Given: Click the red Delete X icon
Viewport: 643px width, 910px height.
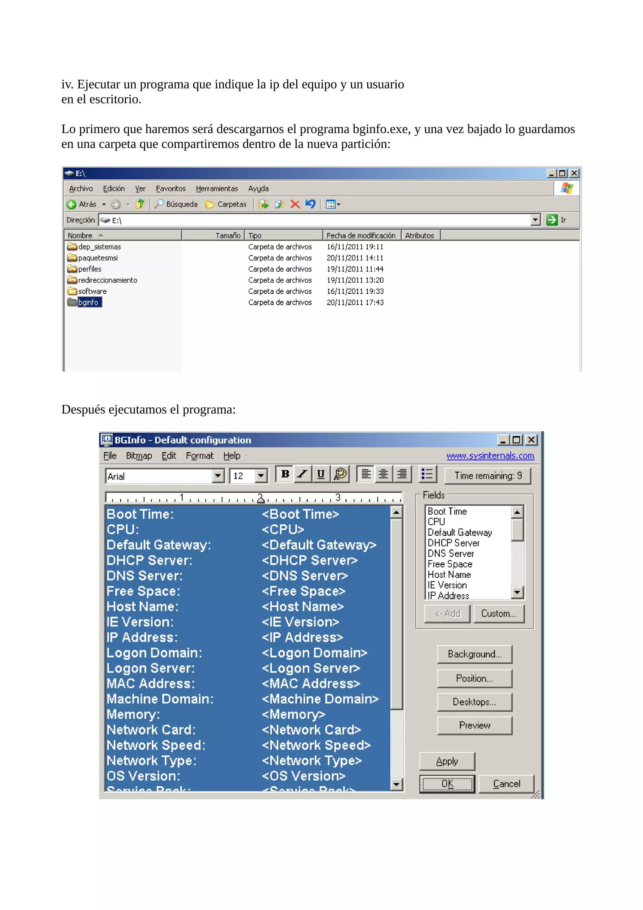Looking at the screenshot, I should (x=295, y=204).
